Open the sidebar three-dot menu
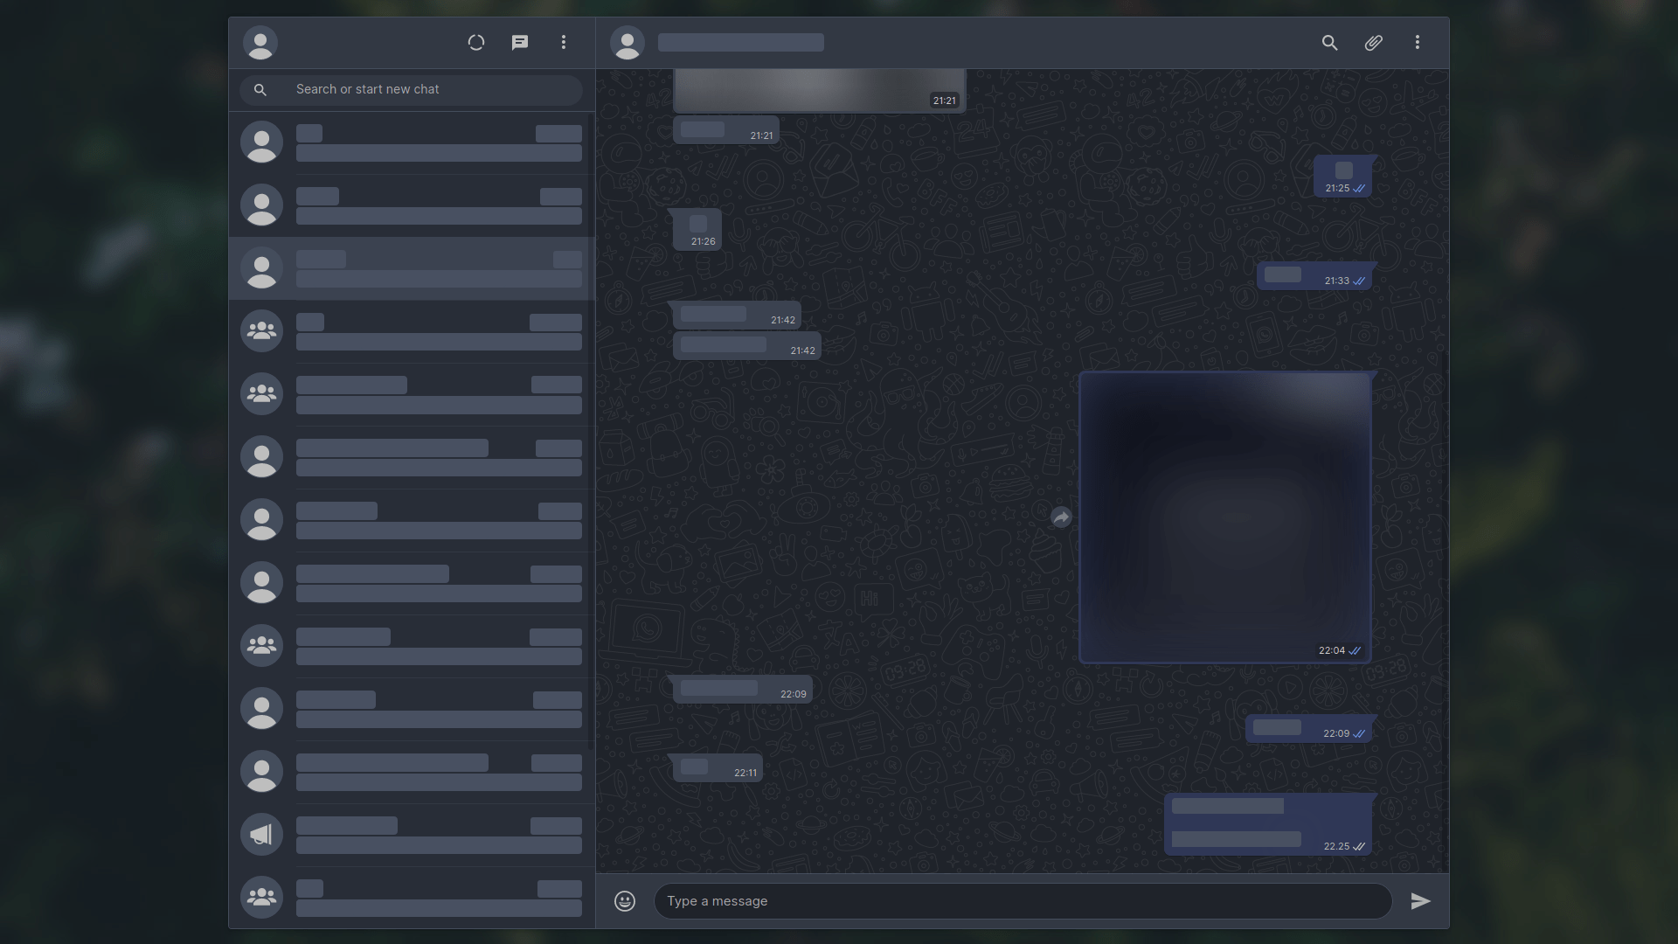 [564, 43]
